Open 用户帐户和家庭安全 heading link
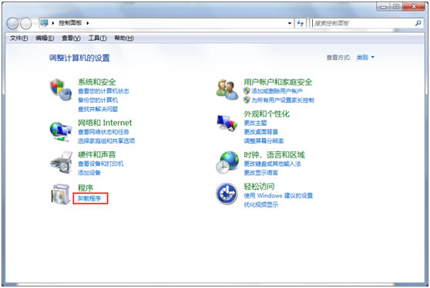 277,82
